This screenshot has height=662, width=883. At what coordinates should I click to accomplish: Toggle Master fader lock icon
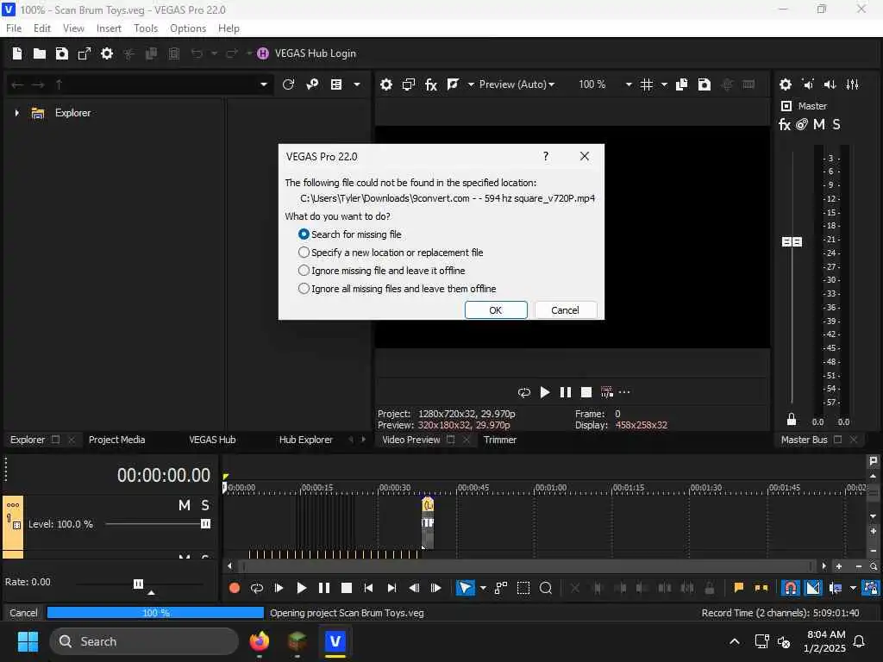pyautogui.click(x=792, y=420)
